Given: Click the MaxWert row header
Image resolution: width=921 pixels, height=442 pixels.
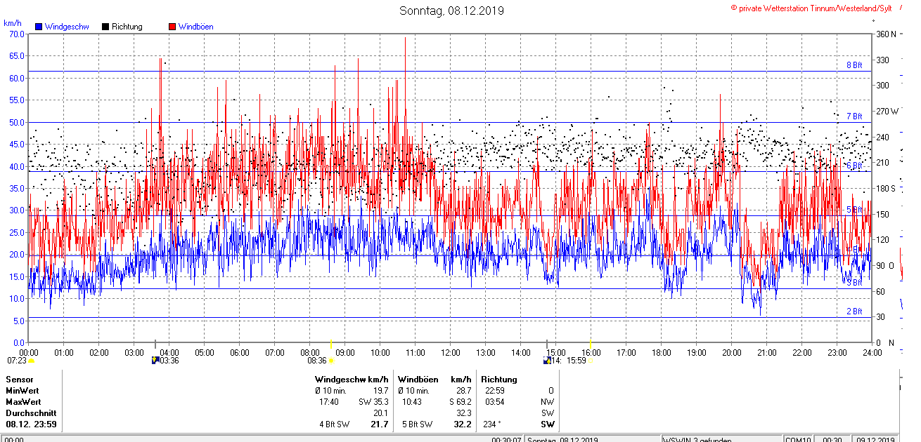Looking at the screenshot, I should [x=23, y=402].
